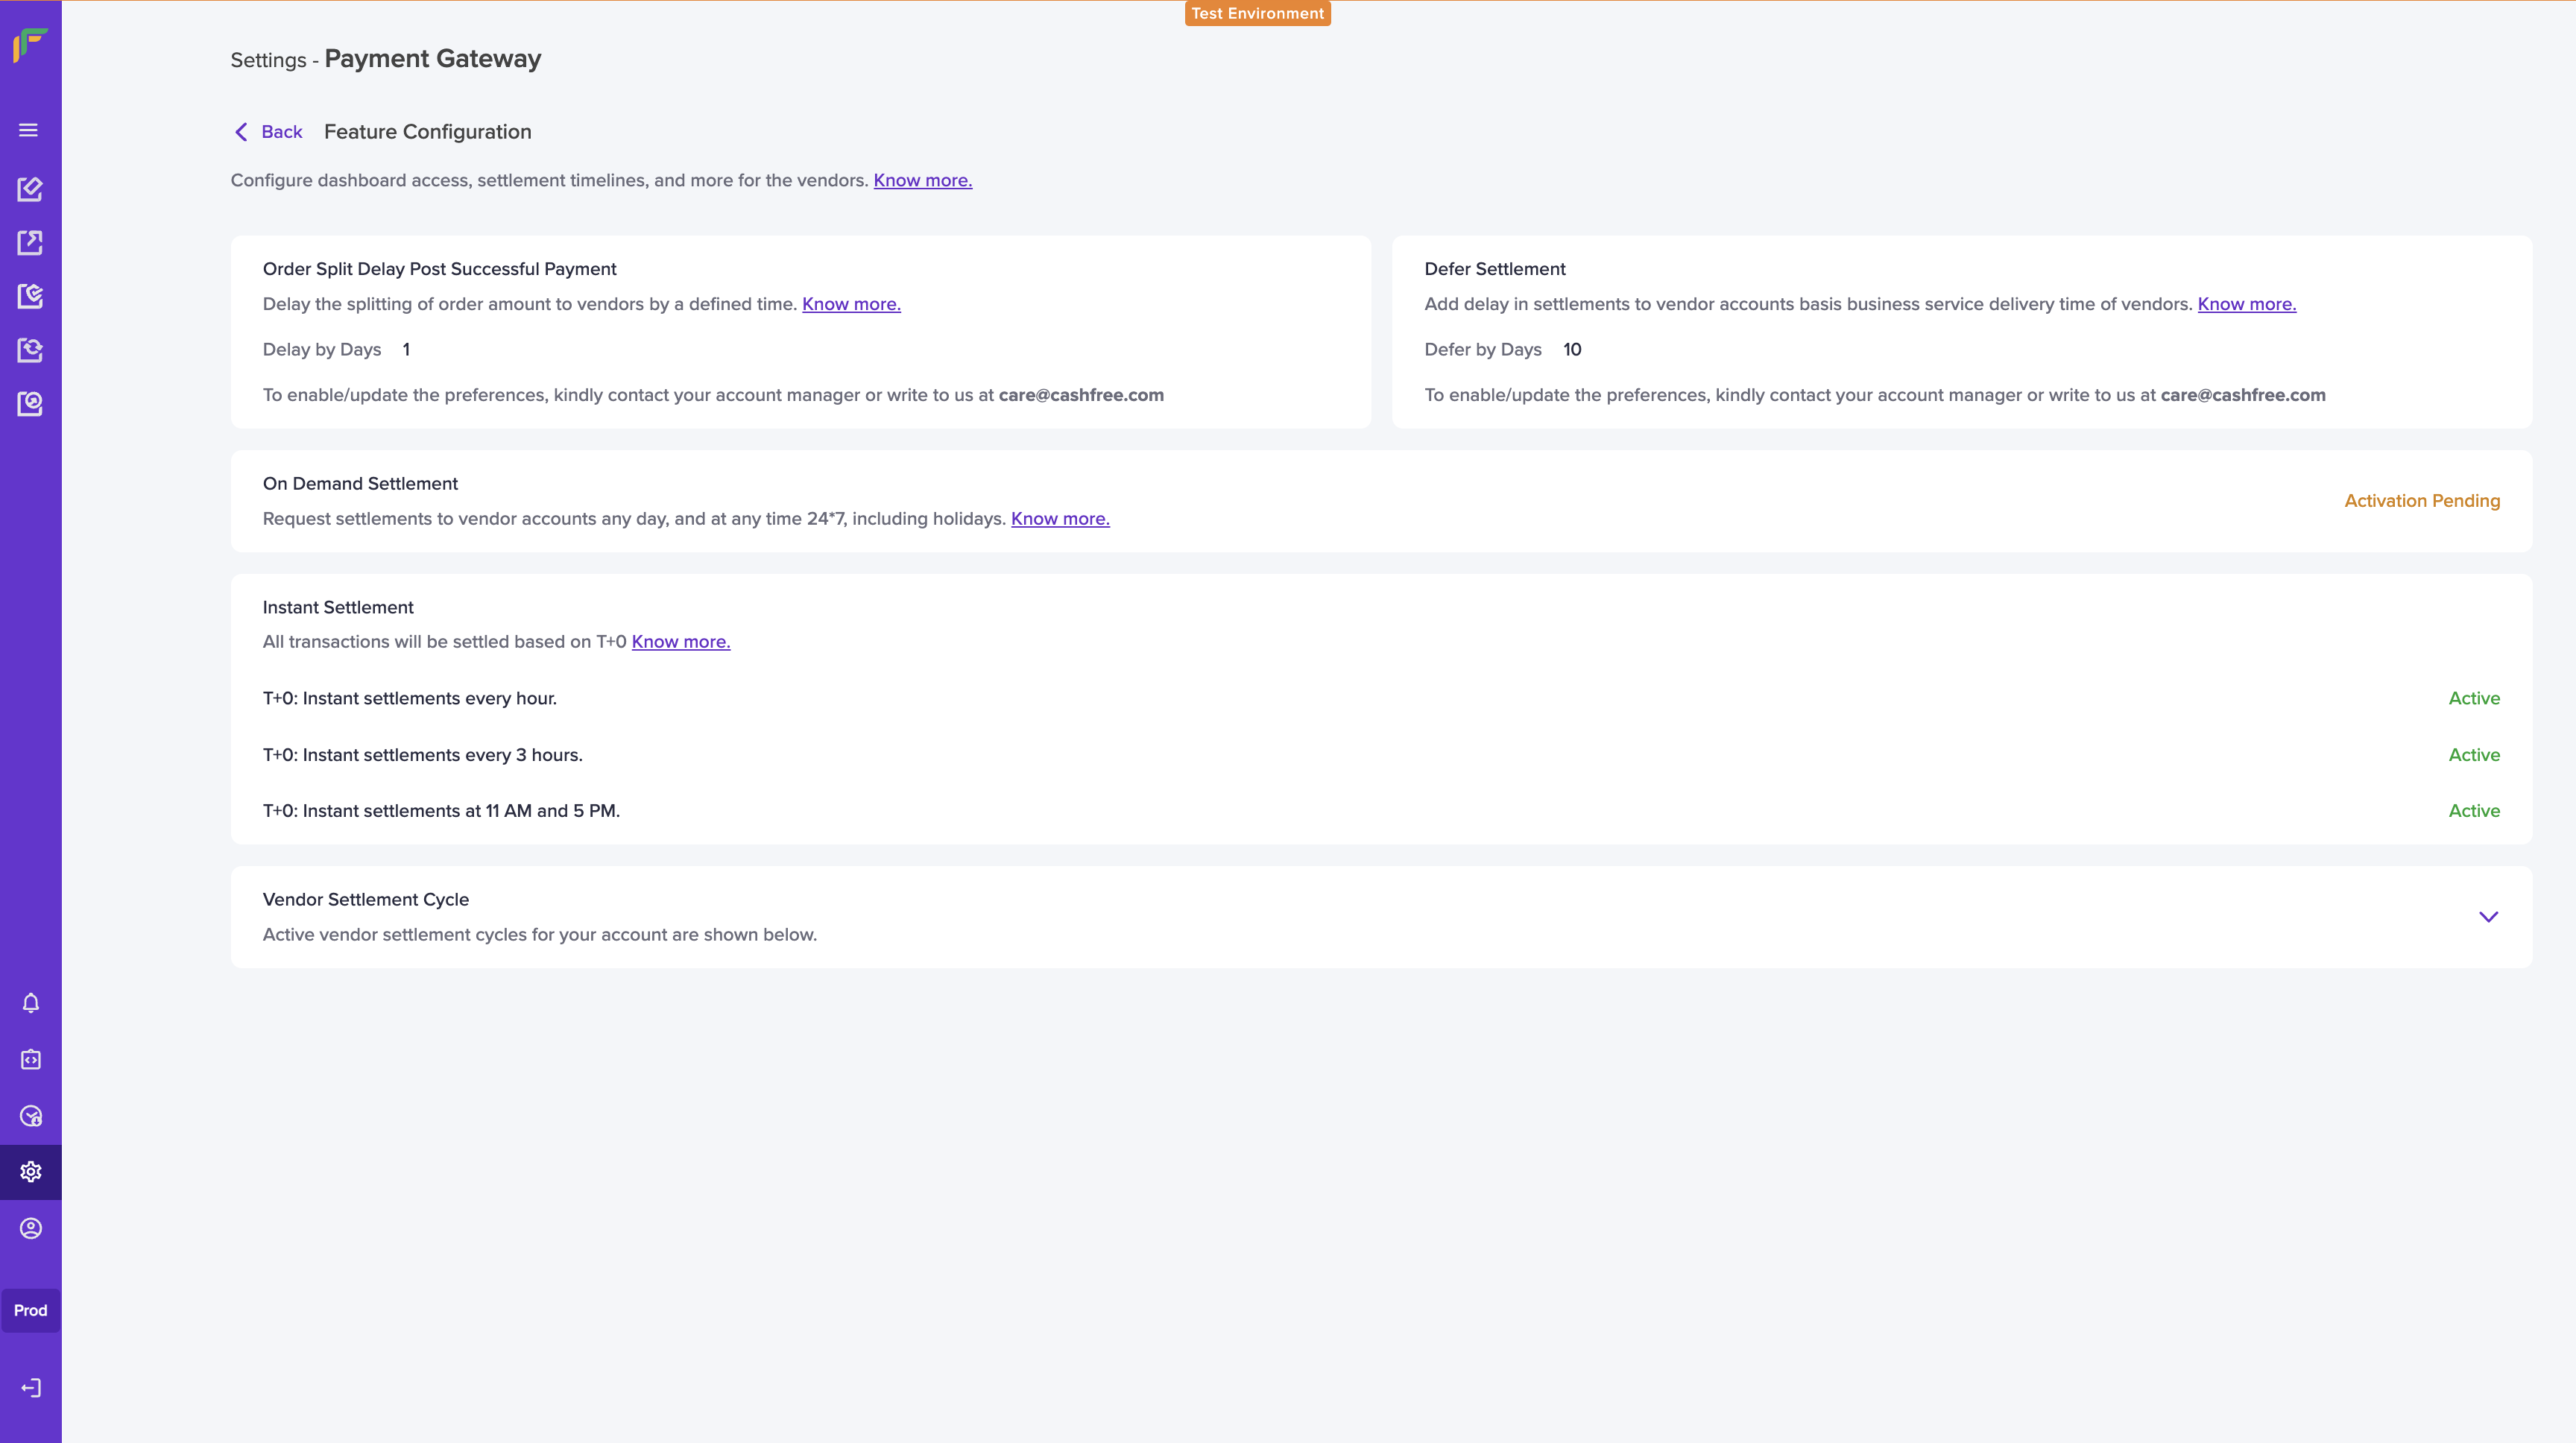
Task: Click sidebar icon with pencil on document
Action: 30,189
